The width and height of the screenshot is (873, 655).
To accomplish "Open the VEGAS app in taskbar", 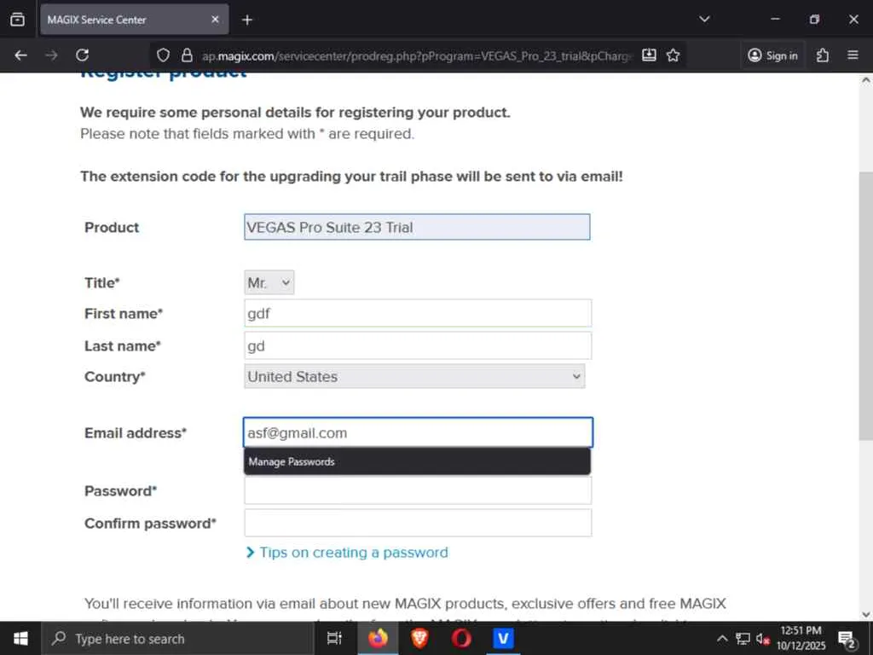I will pos(503,638).
